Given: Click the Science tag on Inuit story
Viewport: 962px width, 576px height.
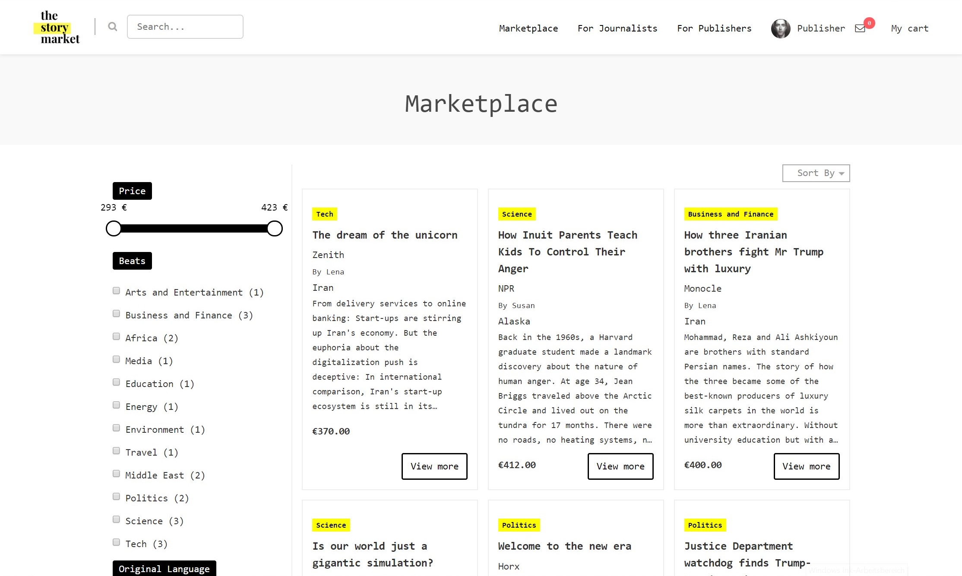Looking at the screenshot, I should click(517, 214).
